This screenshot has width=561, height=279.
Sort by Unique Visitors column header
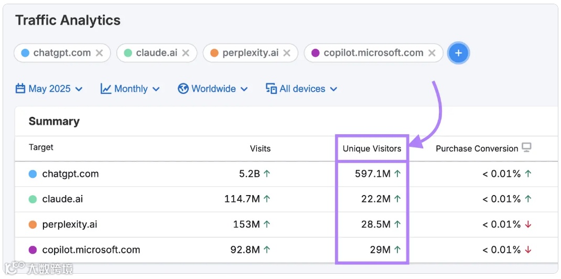pyautogui.click(x=372, y=148)
